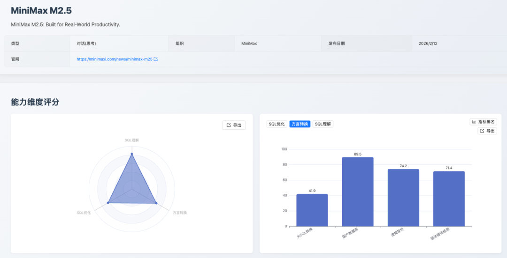Click the 国产数据库 bar showing 89.5

(357, 192)
